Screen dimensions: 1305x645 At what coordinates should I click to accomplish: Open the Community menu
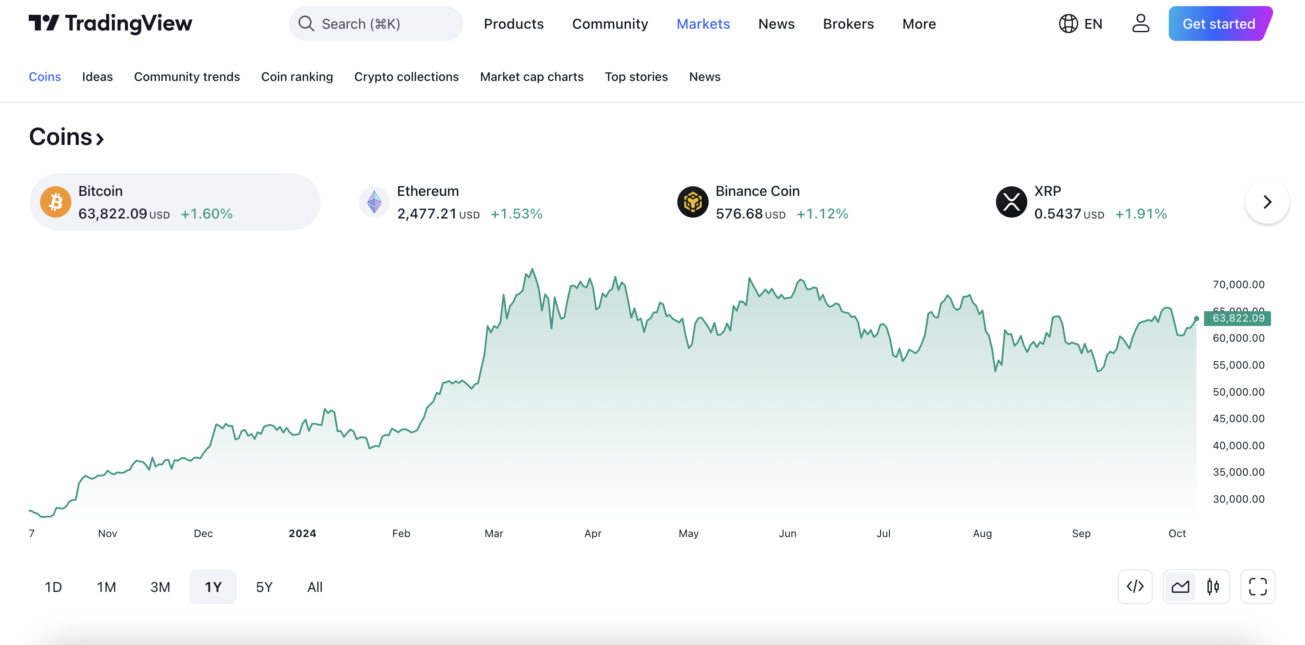tap(610, 24)
